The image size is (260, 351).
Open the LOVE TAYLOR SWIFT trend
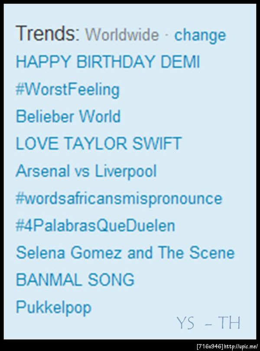tap(98, 144)
